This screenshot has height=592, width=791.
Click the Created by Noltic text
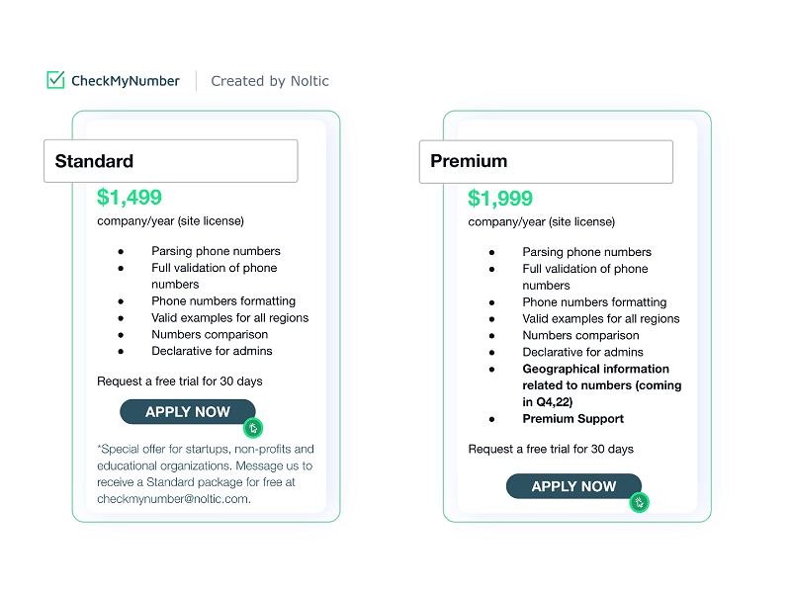270,81
